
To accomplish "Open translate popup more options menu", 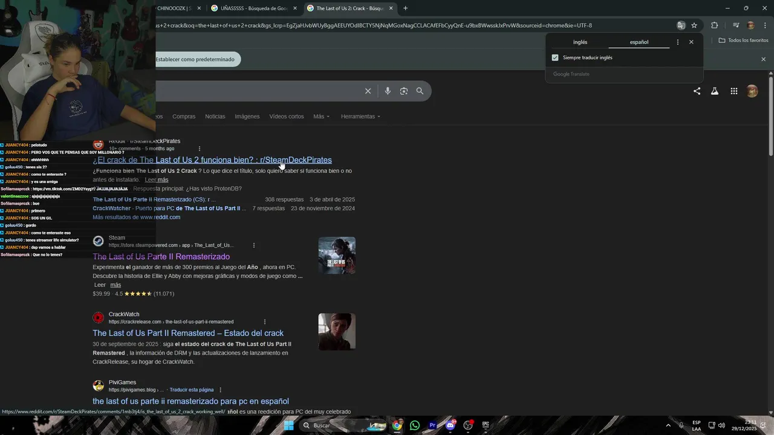I will click(677, 42).
